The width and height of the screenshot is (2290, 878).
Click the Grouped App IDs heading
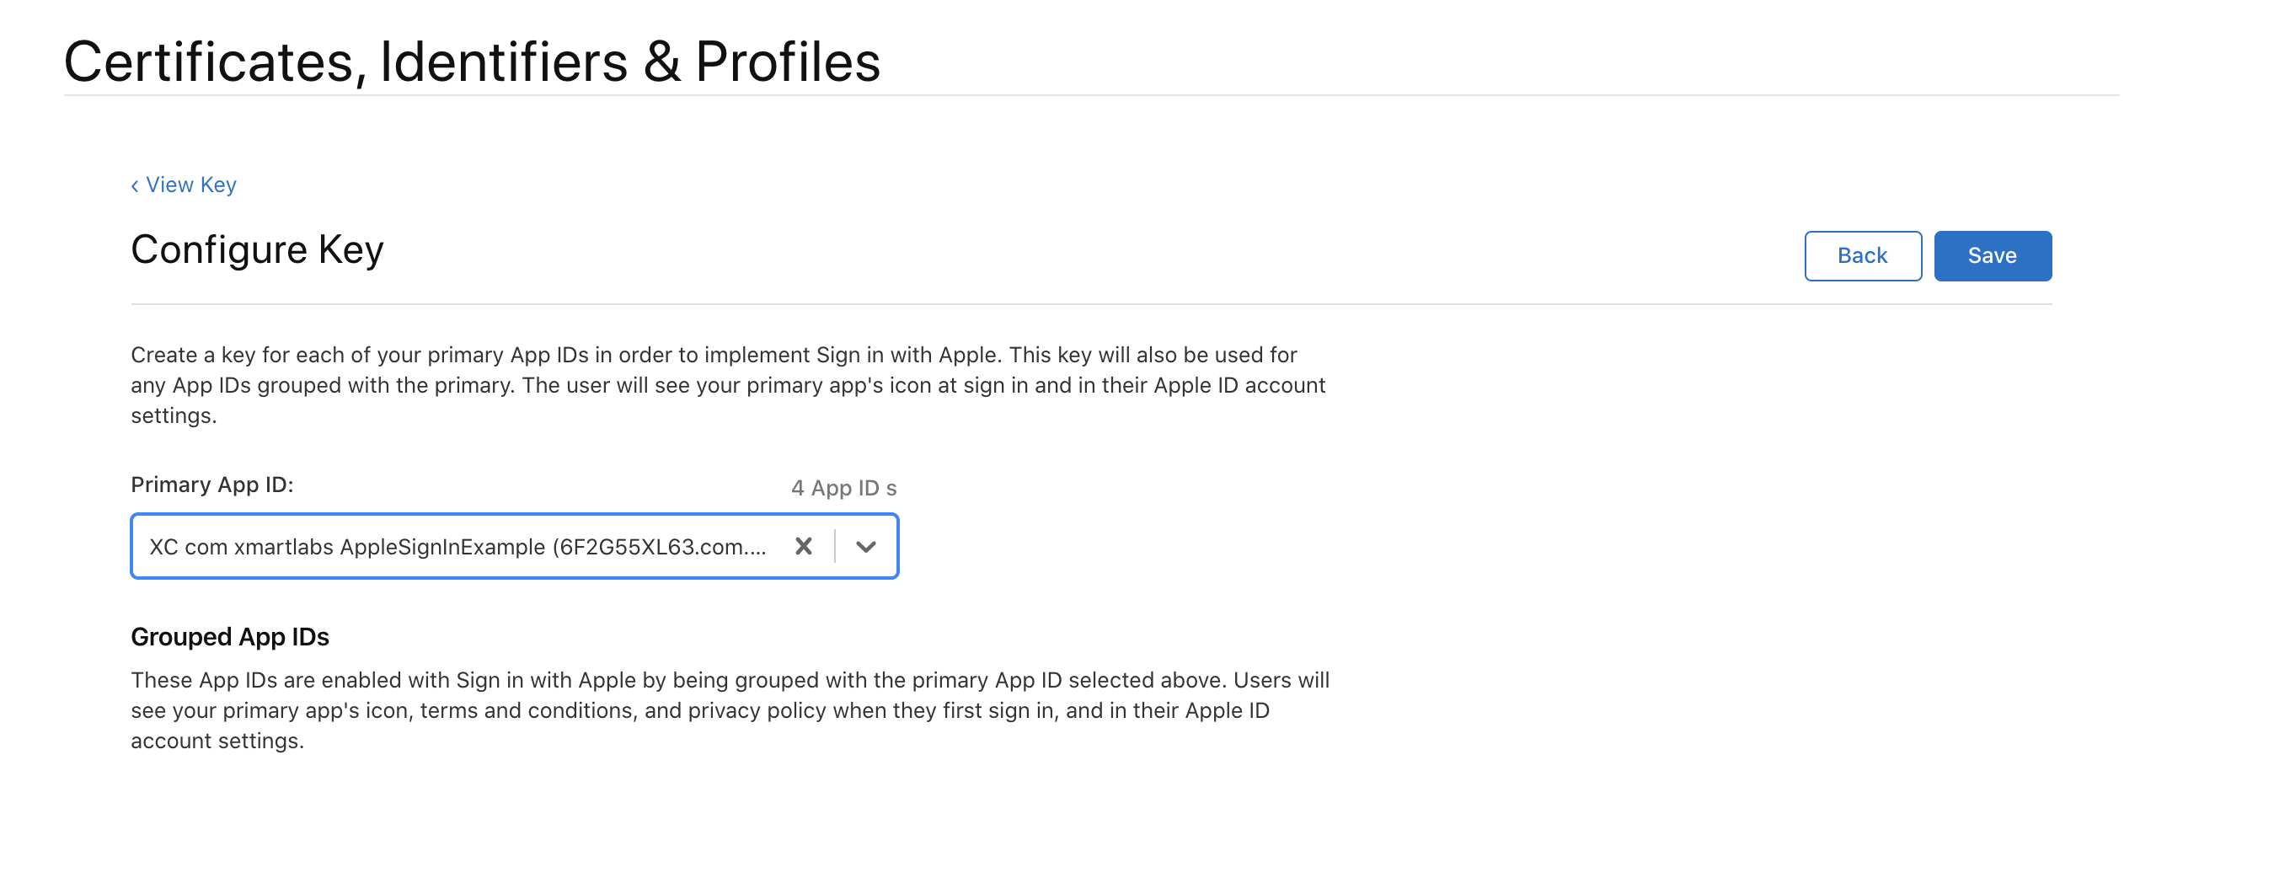(x=229, y=637)
